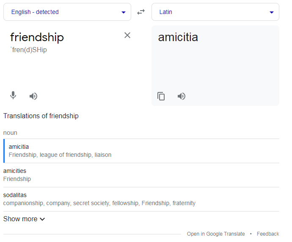292x242 pixels.
Task: Select the amicitia translation entry
Action: click(19, 147)
